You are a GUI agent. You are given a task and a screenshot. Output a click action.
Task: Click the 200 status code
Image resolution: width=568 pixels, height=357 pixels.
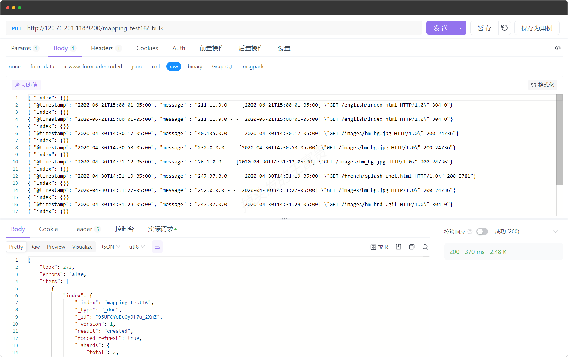(x=454, y=252)
